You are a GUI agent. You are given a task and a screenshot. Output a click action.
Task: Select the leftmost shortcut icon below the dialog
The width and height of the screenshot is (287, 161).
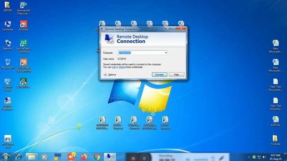[102, 123]
